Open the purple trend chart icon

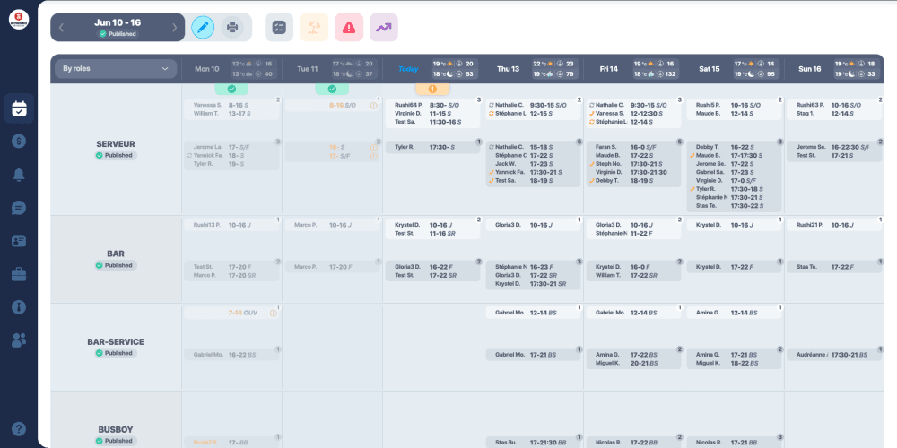(384, 28)
